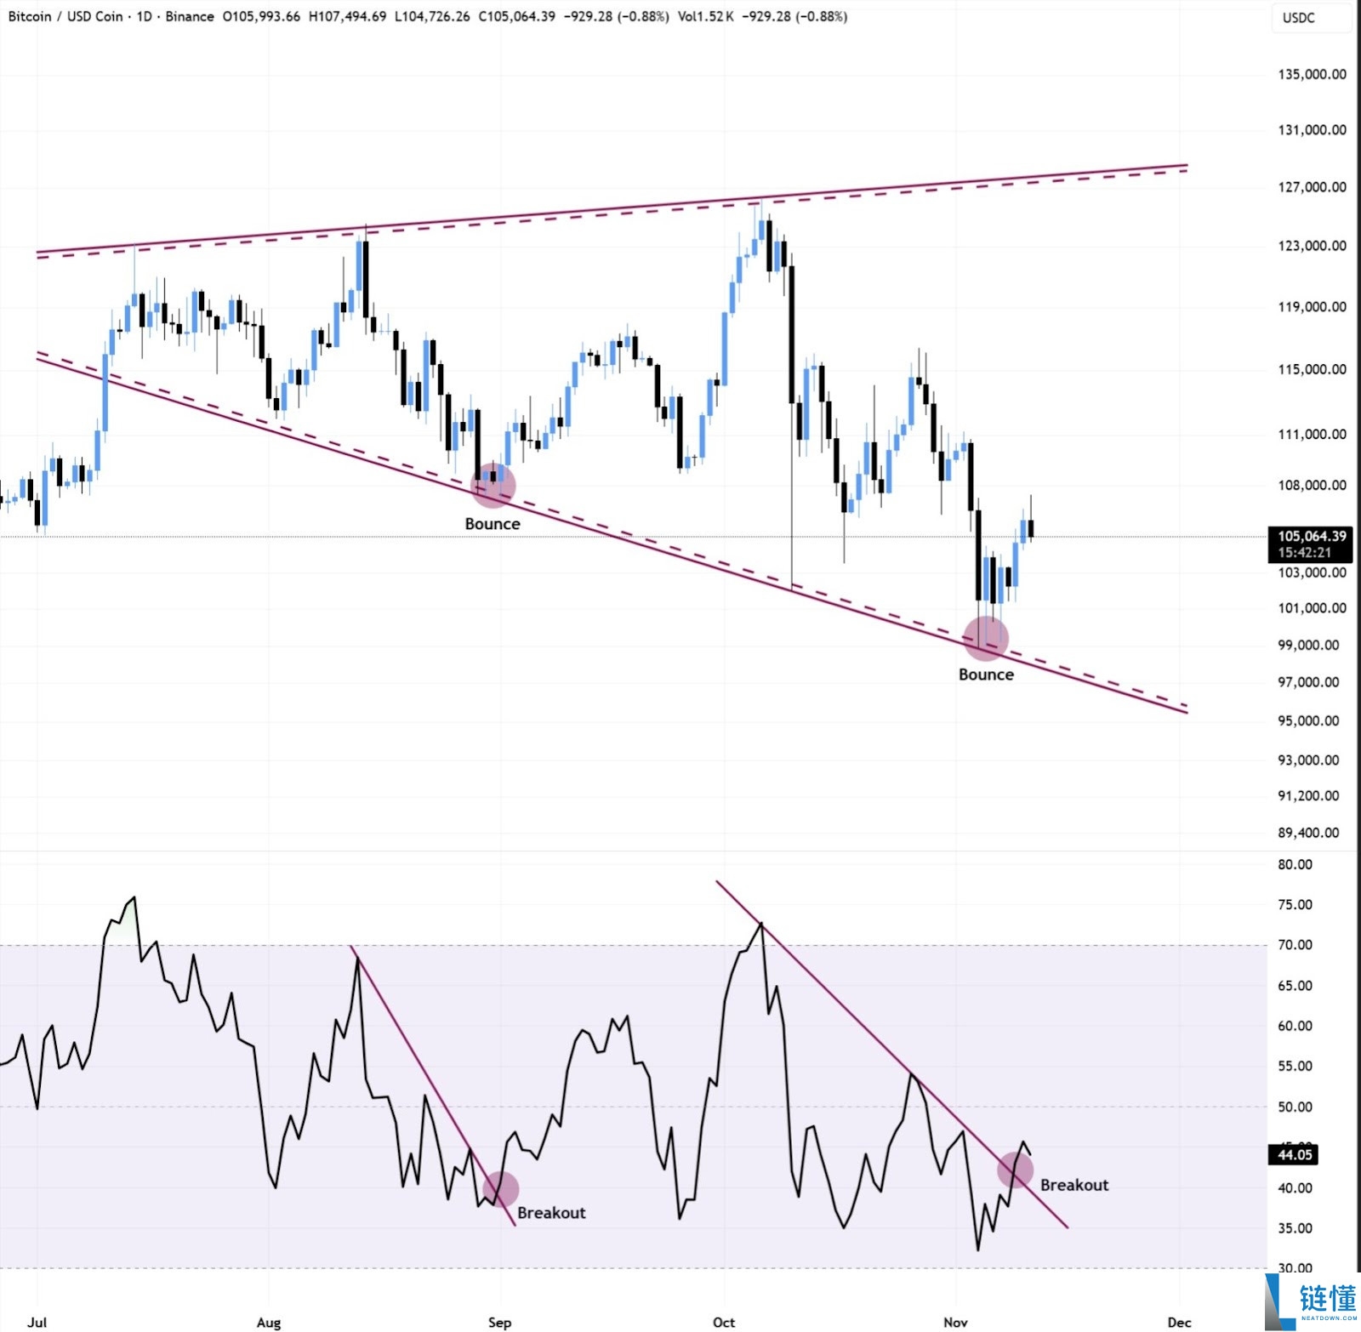
Task: Select the September RSI breakout circle marker
Action: pyautogui.click(x=500, y=1189)
